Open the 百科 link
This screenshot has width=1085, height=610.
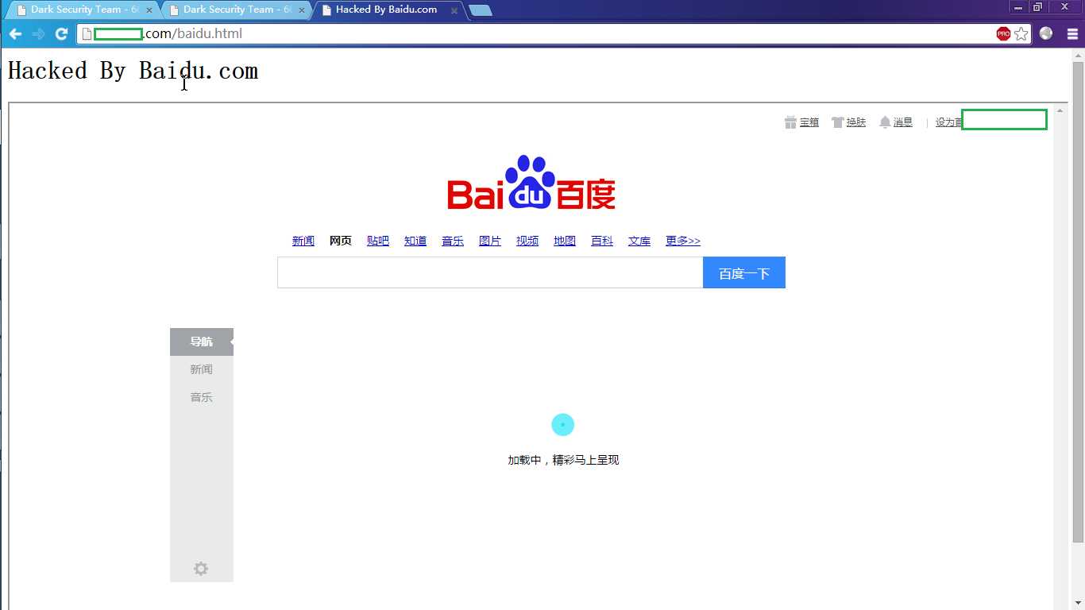[x=602, y=241]
